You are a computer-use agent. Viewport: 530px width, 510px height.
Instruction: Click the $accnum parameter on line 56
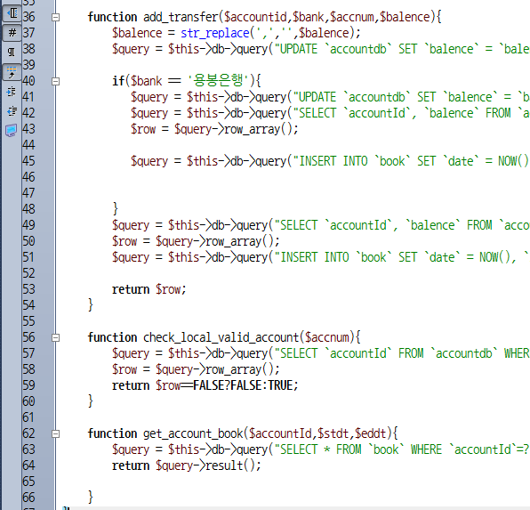click(327, 337)
